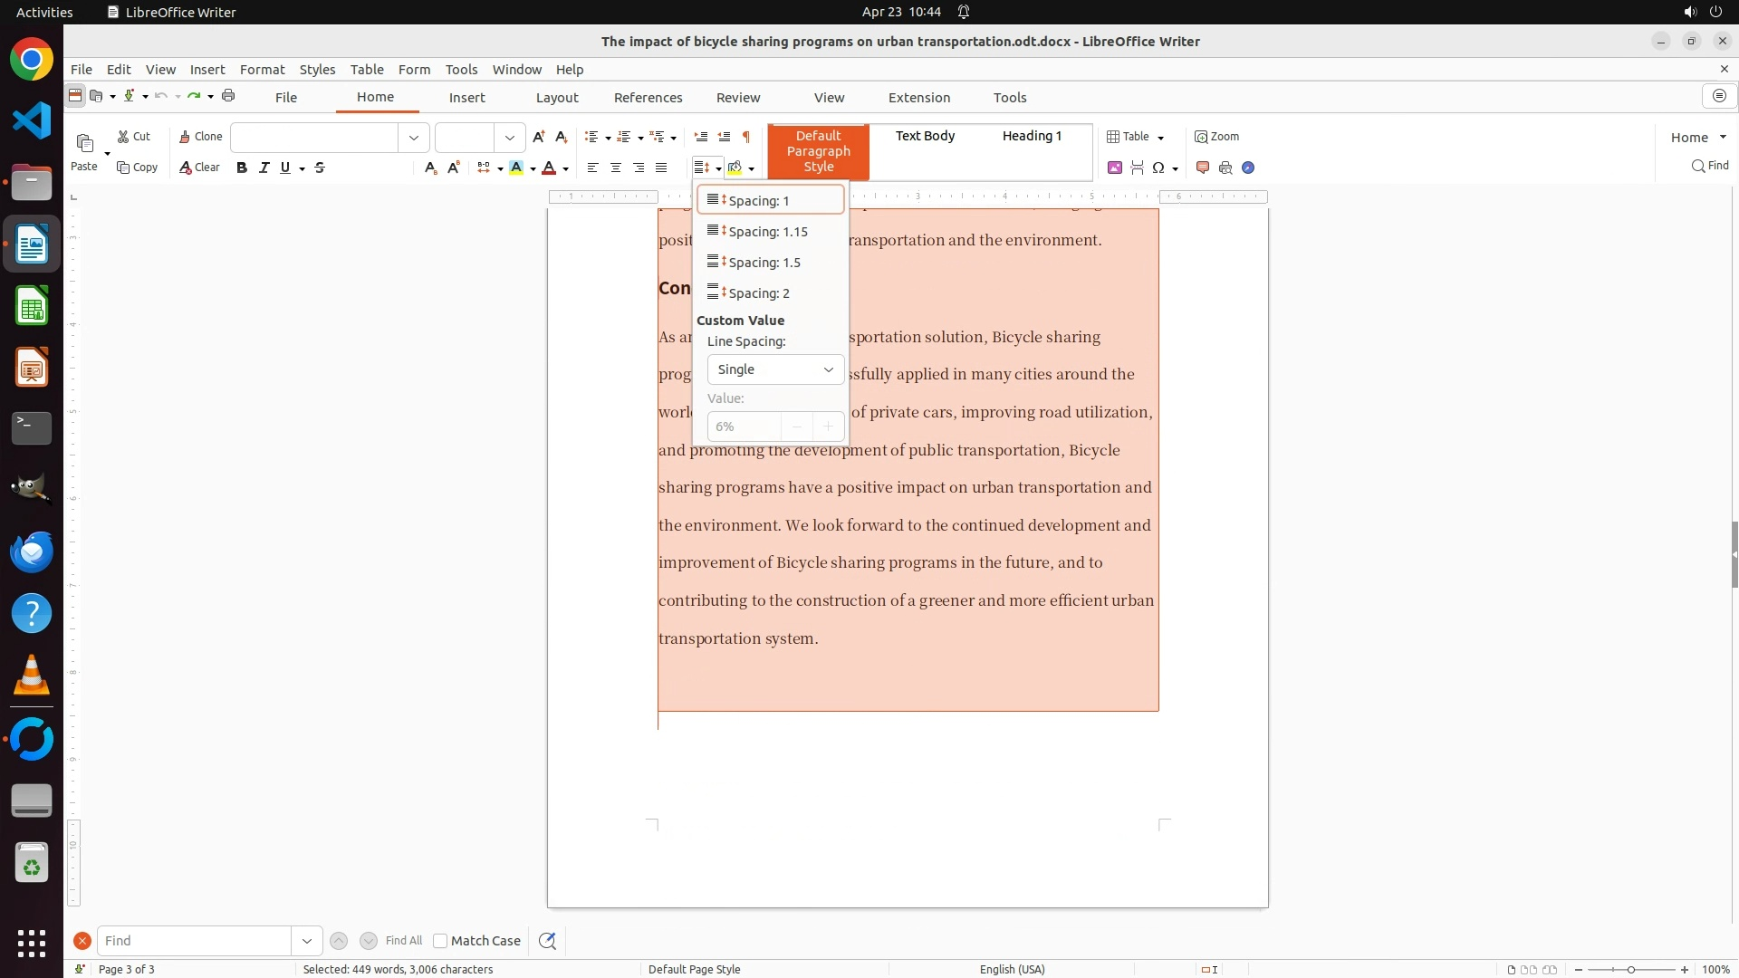This screenshot has height=978, width=1739.
Task: Insert special character omega icon
Action: [1158, 168]
